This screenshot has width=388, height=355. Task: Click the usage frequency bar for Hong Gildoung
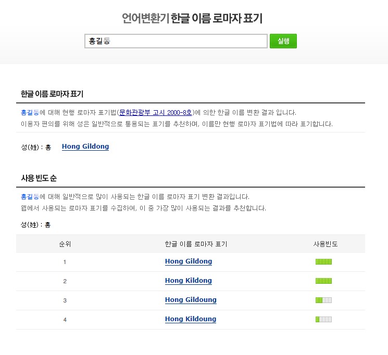(323, 300)
